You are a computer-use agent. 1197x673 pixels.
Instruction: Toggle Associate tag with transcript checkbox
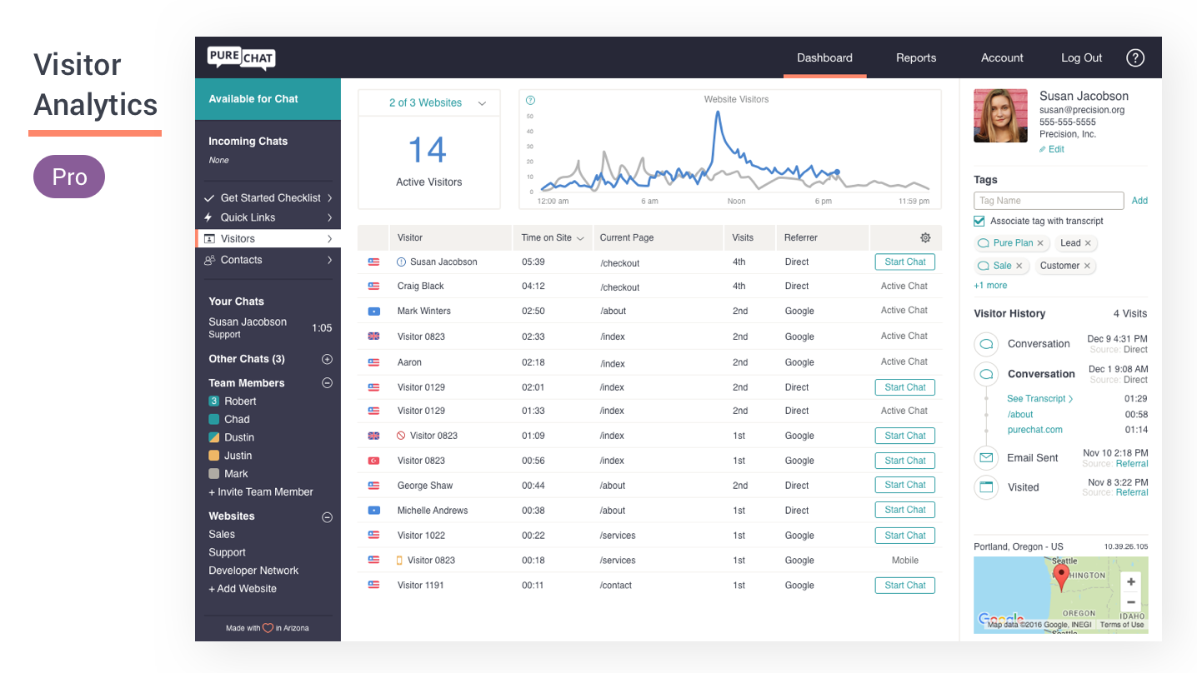tap(979, 221)
